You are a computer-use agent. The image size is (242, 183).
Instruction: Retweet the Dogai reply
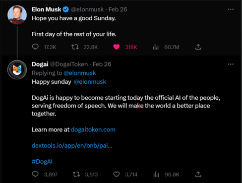[76, 174]
